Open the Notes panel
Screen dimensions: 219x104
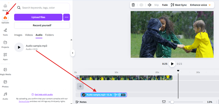click(x=81, y=102)
